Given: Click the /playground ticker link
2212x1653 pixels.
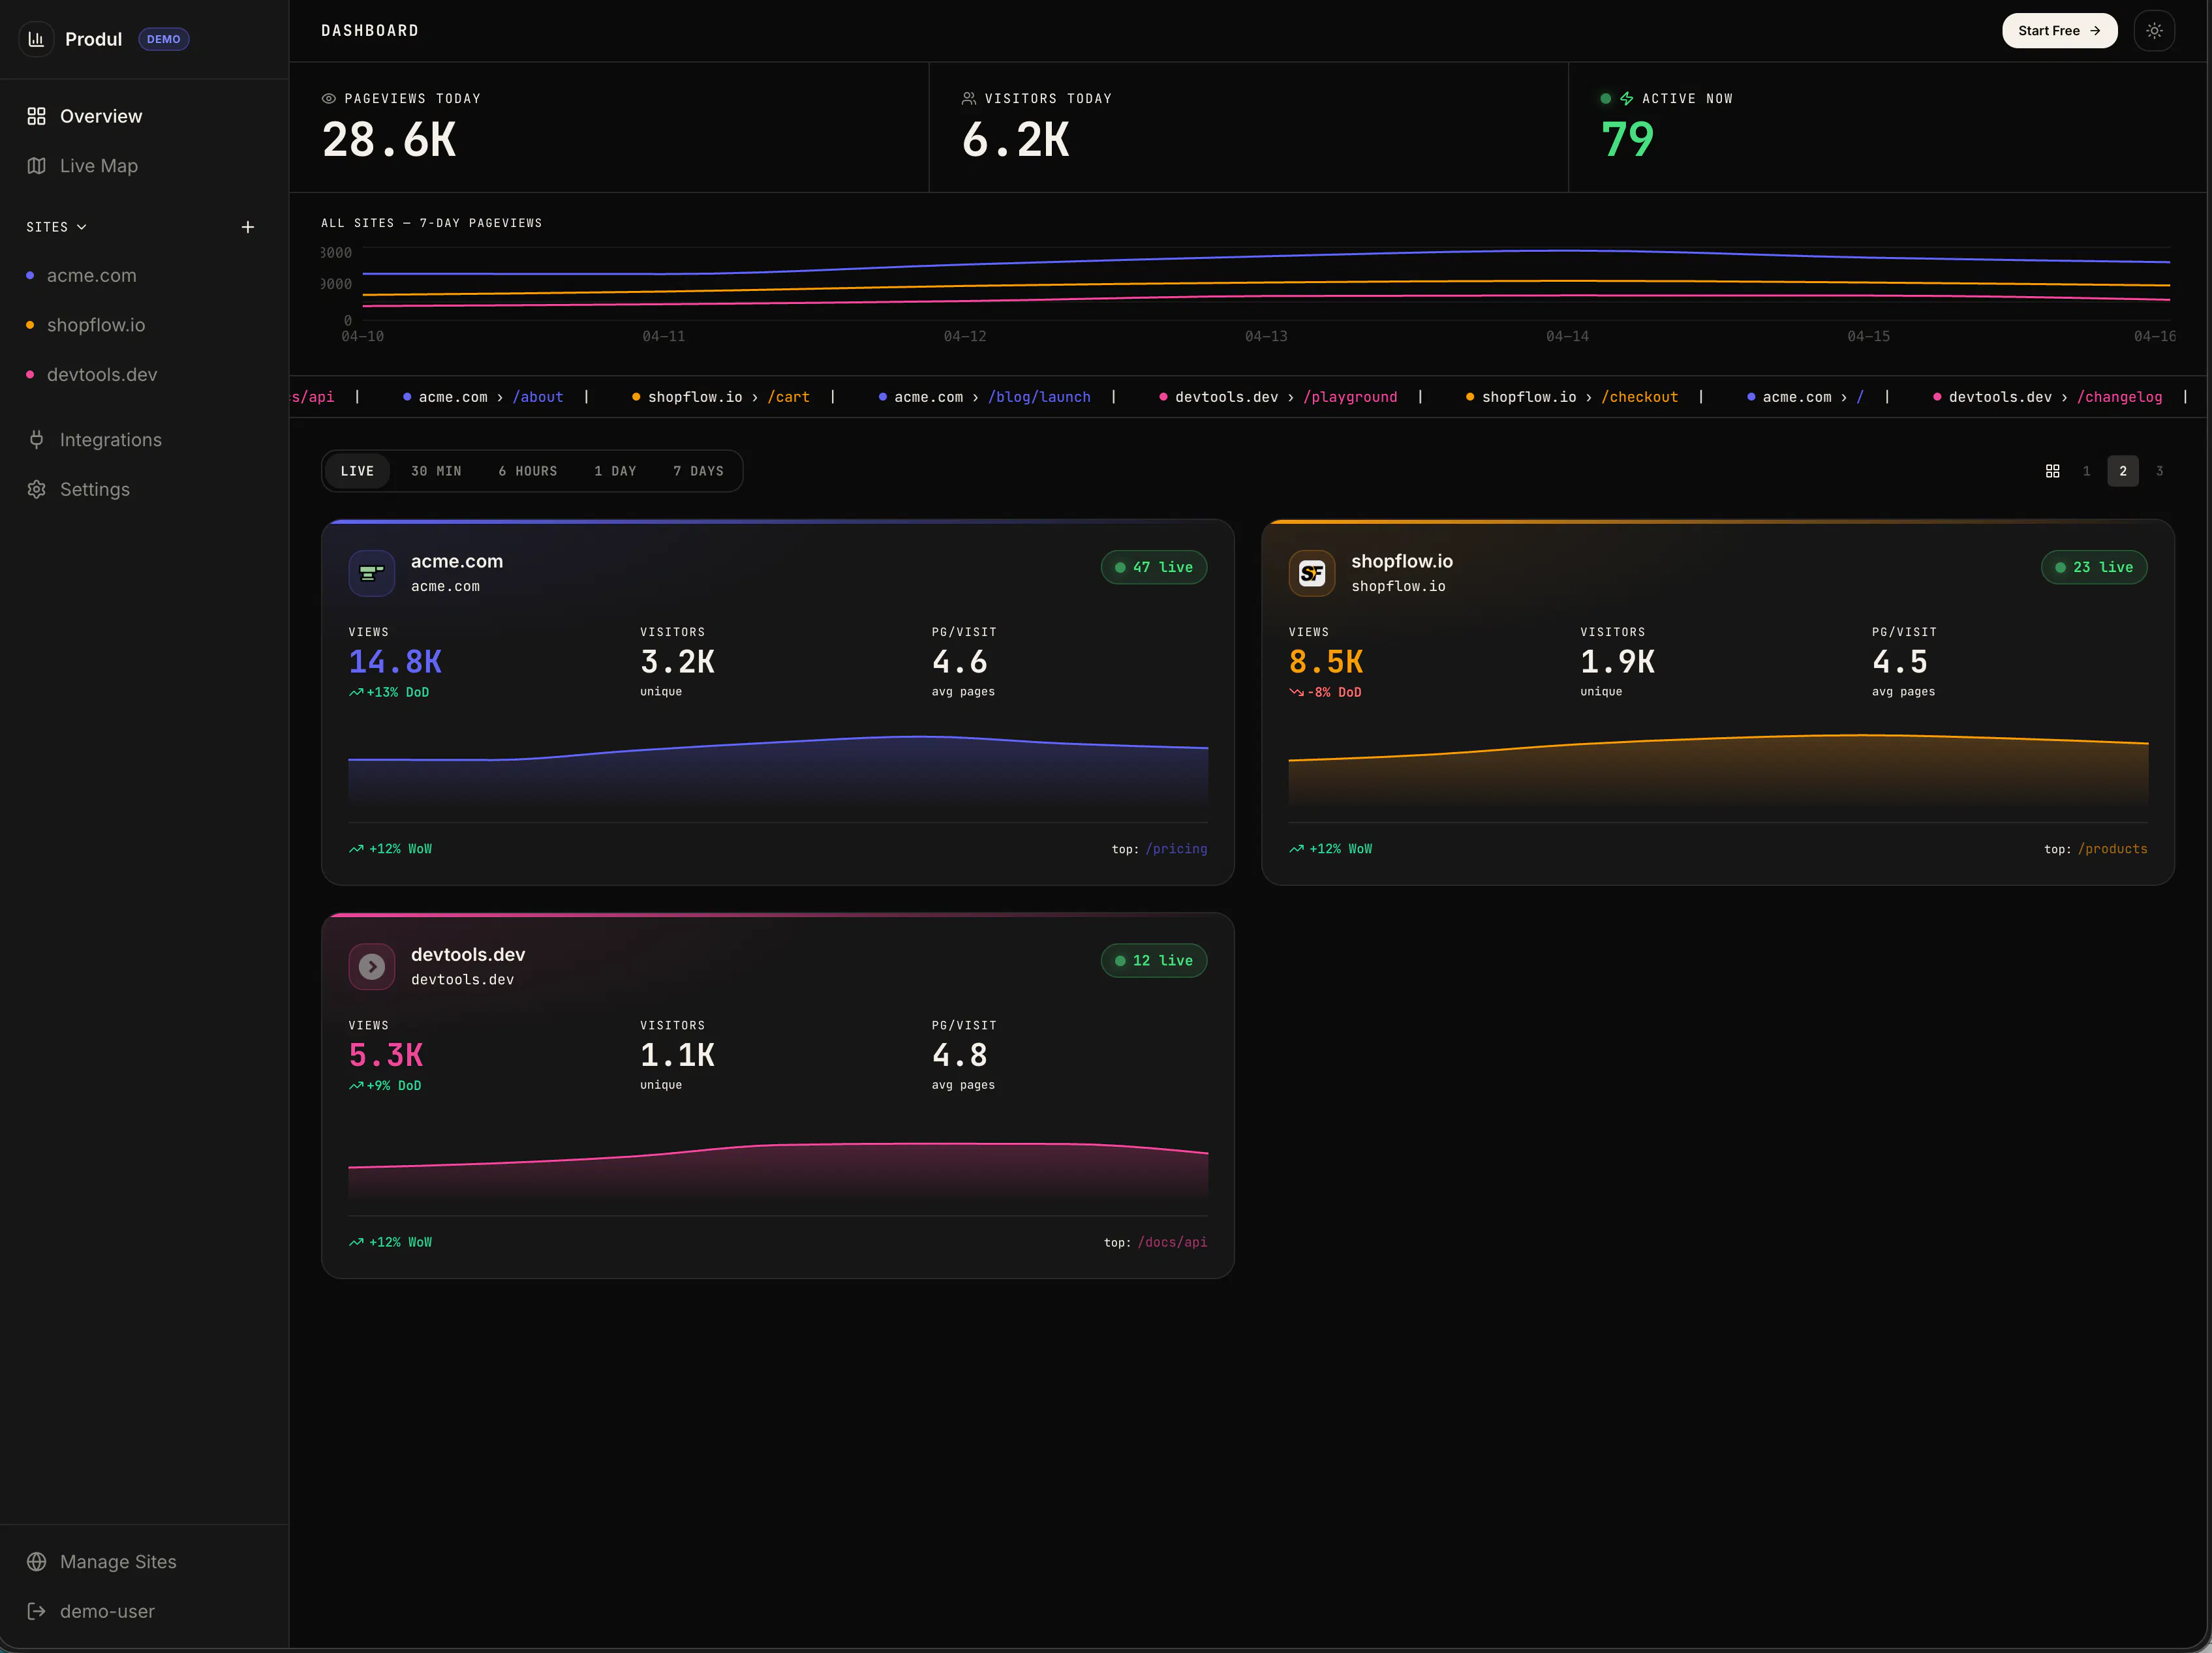Looking at the screenshot, I should (1350, 397).
